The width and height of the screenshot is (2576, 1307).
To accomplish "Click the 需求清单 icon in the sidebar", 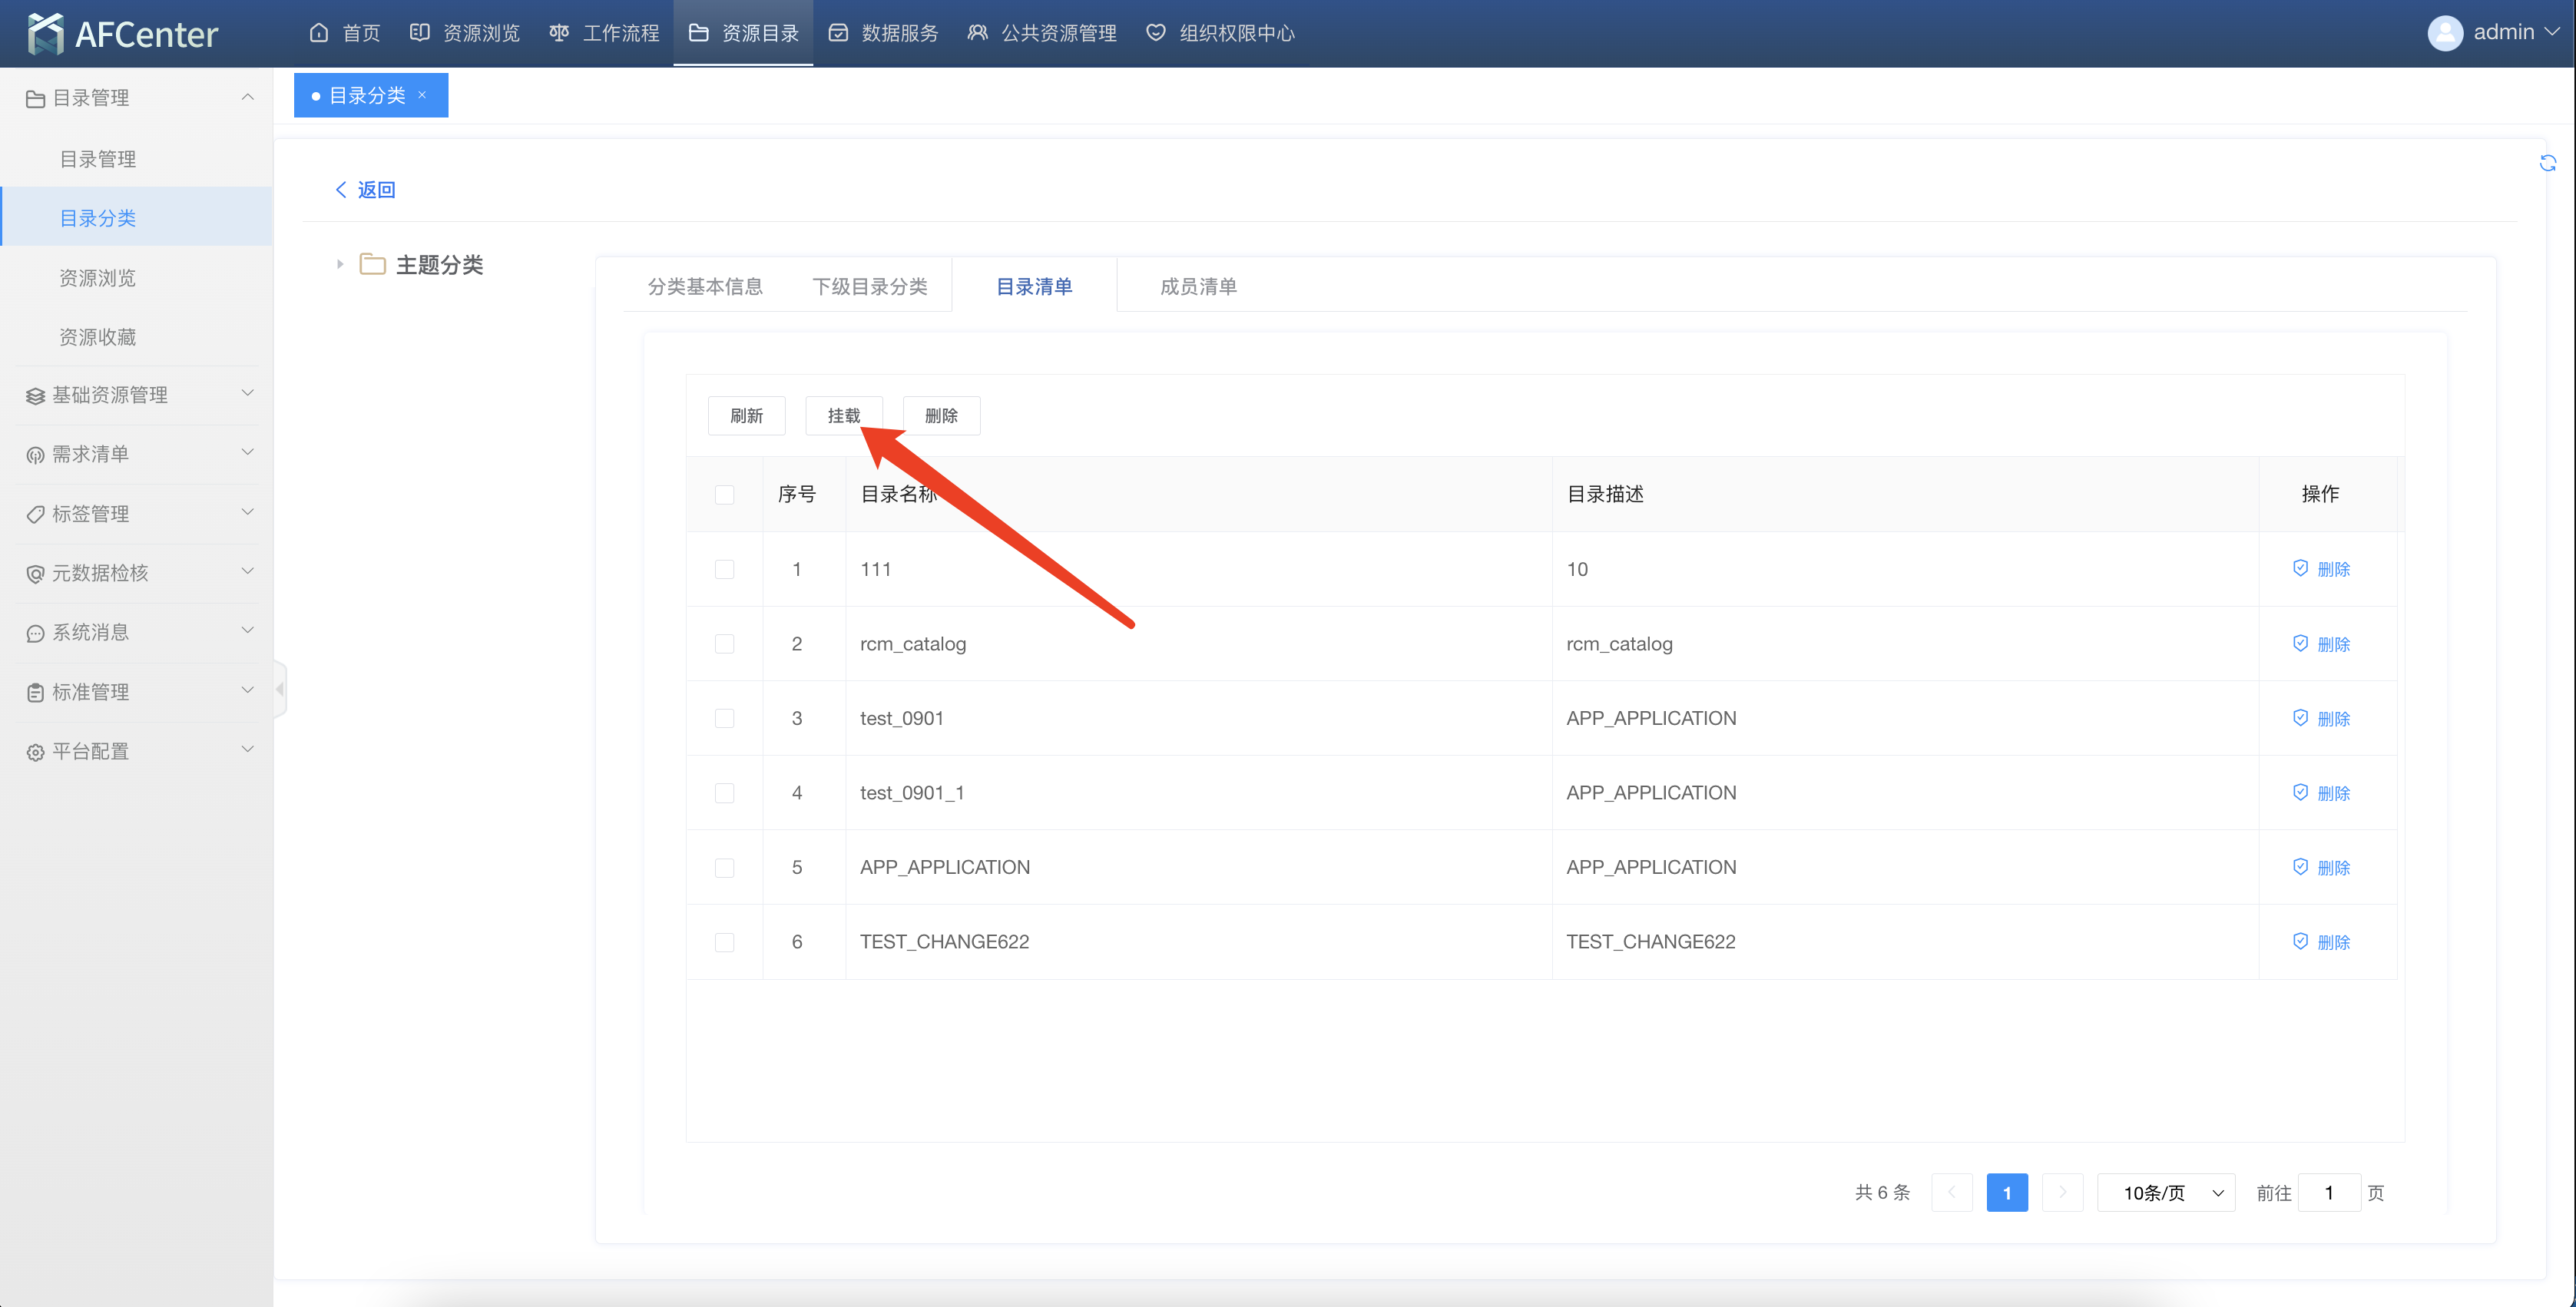I will (x=35, y=455).
